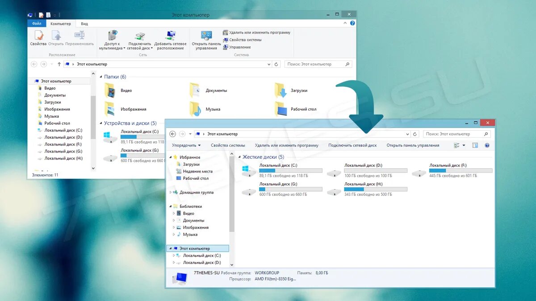
Task: Open Свойства in the back window ribbon
Action: click(x=38, y=38)
